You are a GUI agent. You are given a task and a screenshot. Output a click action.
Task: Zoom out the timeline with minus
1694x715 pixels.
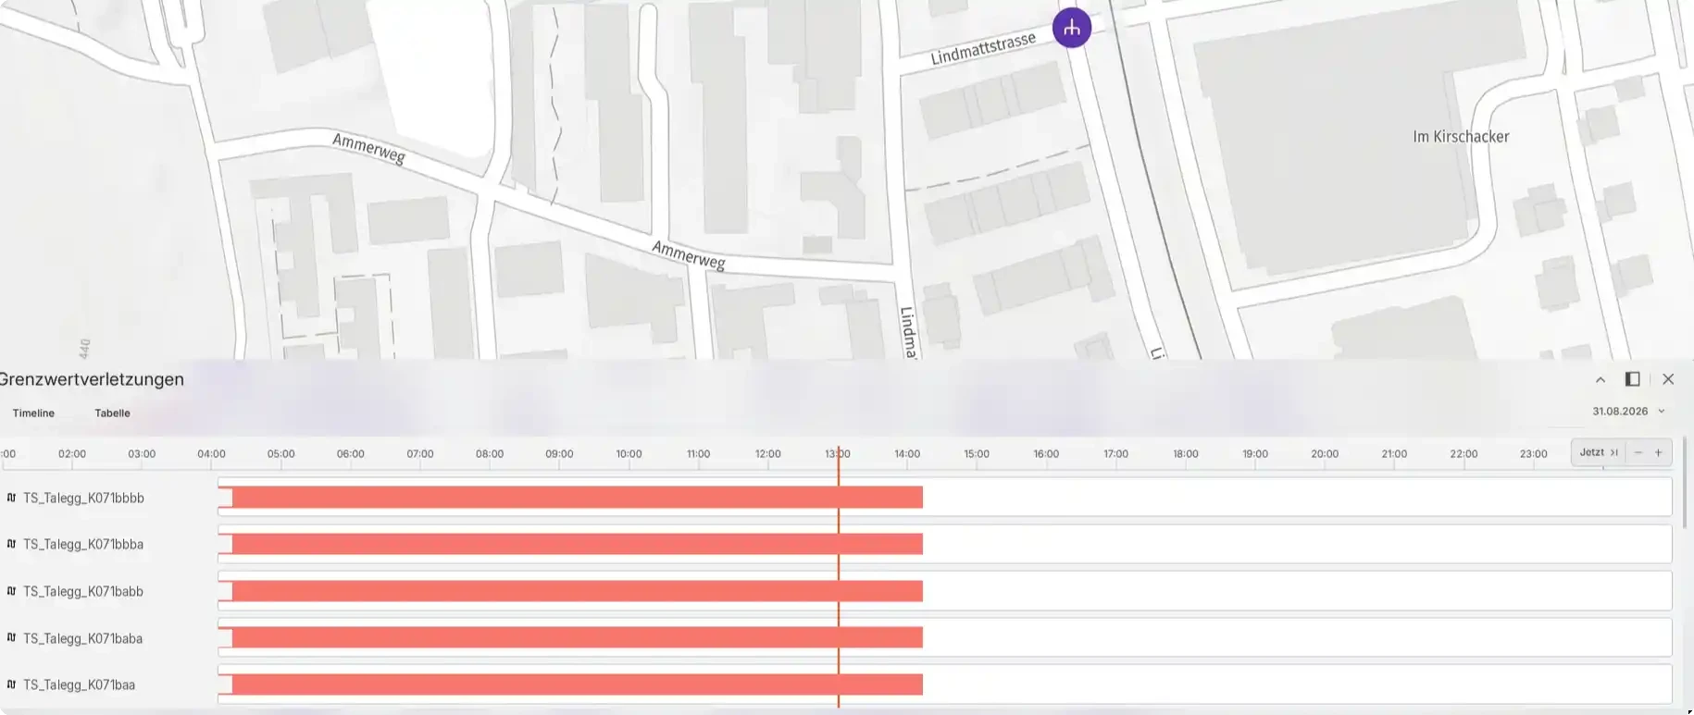point(1638,452)
